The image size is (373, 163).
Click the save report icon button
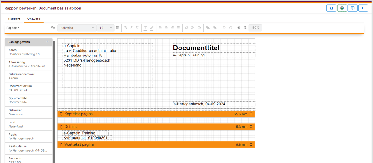click(331, 8)
